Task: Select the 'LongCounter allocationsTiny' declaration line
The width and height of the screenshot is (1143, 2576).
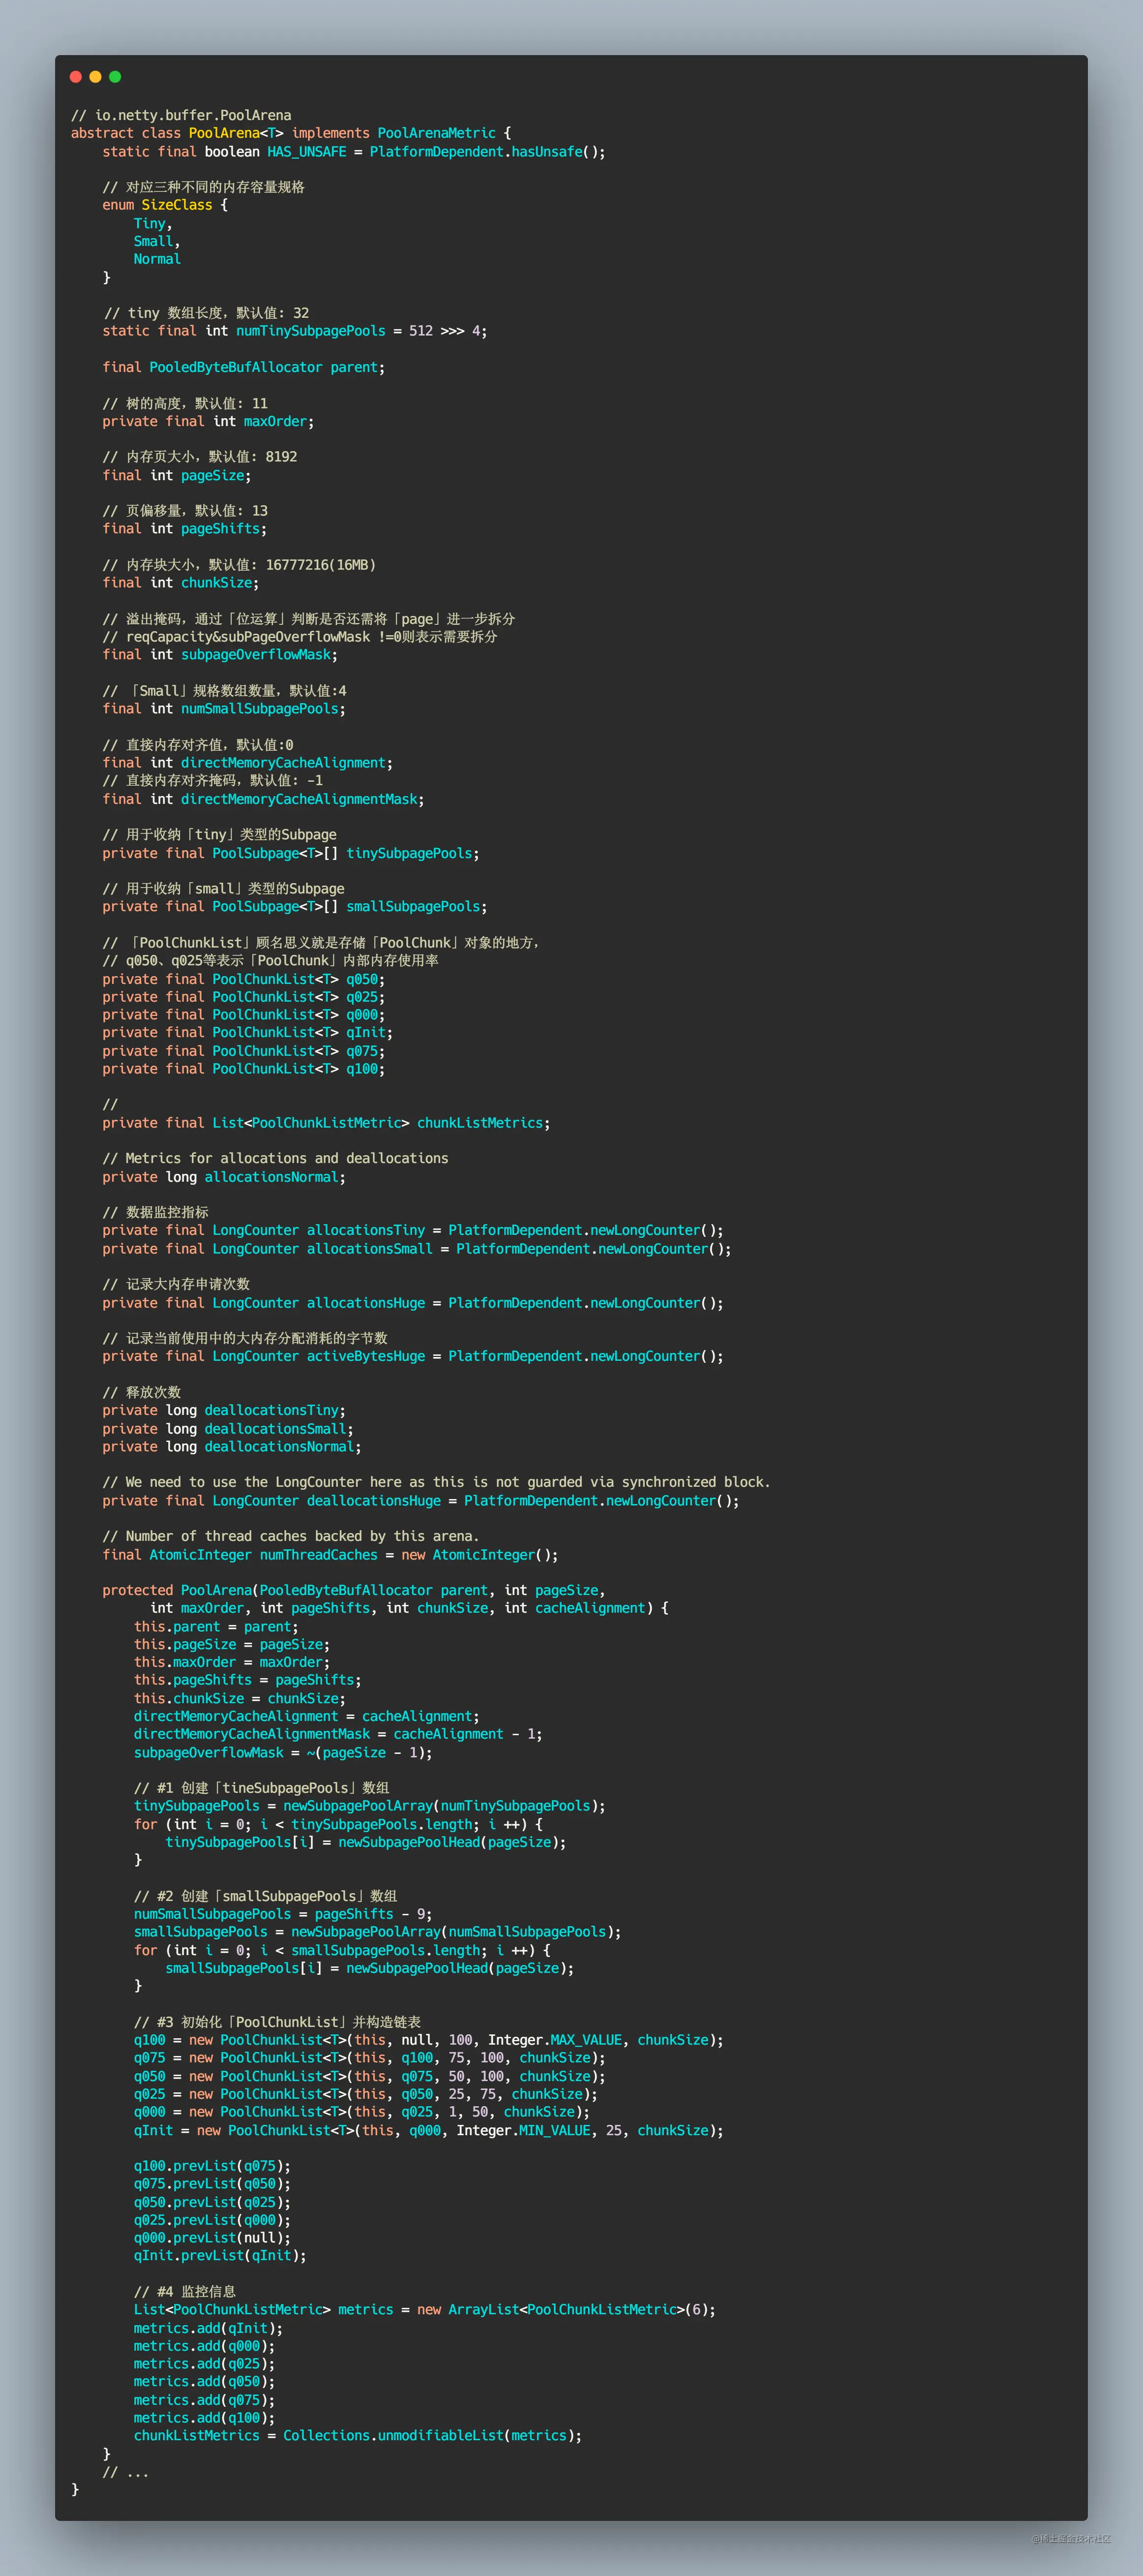Action: [413, 1230]
